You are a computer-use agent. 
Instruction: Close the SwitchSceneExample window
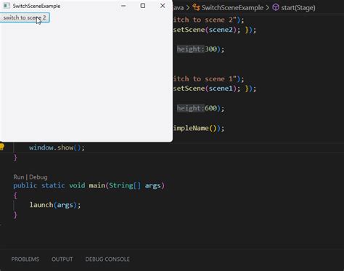coord(163,6)
